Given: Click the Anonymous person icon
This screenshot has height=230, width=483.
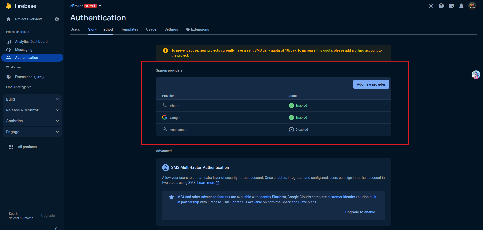Looking at the screenshot, I should (165, 129).
